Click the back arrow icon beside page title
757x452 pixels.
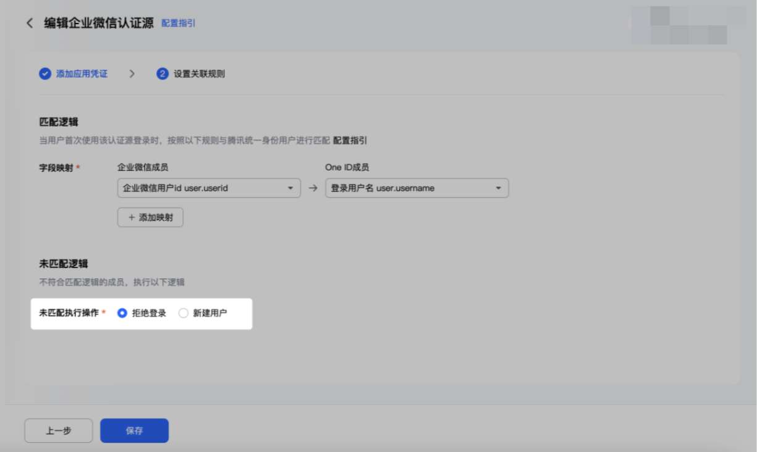[x=29, y=23]
